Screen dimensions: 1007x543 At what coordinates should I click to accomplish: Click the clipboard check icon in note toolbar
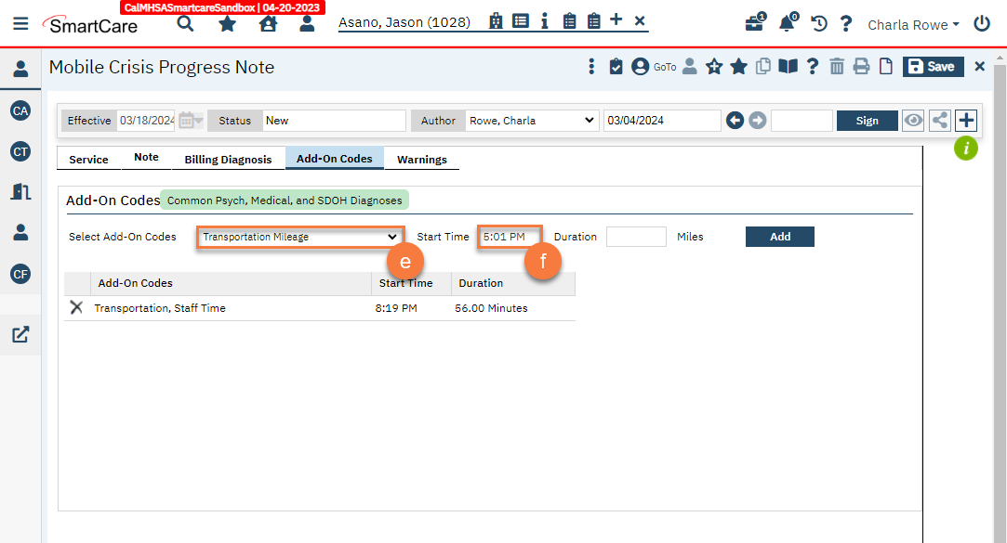tap(616, 66)
